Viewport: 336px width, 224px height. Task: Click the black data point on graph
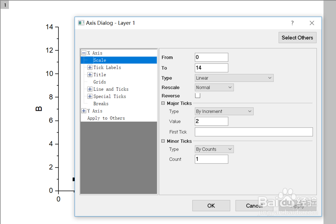74,179
